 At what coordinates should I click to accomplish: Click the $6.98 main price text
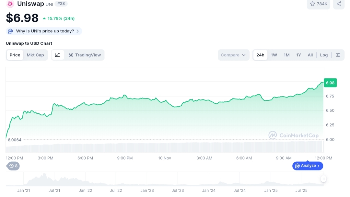pos(22,18)
